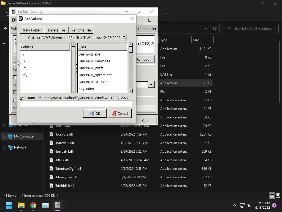The height and width of the screenshot is (212, 282).
Task: Click Remove button in Basilisk II Settings
Action: tap(145, 60)
